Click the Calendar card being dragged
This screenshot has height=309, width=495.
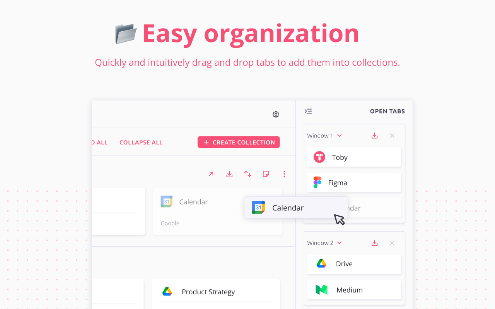[x=296, y=207]
